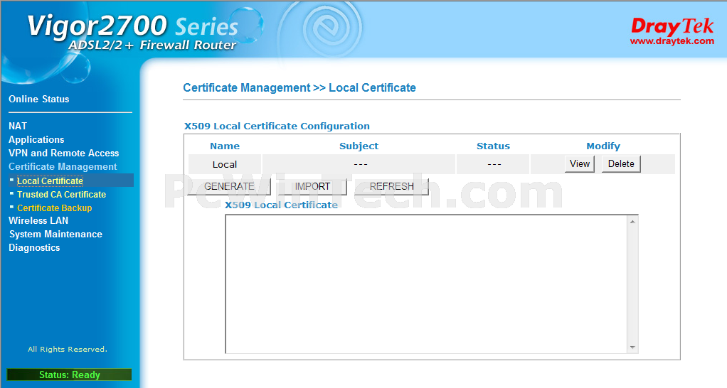Click the REFRESH button

(392, 186)
